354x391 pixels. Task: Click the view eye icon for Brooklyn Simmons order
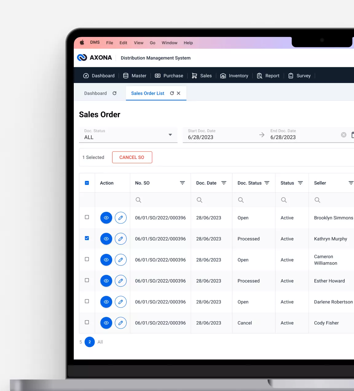106,218
